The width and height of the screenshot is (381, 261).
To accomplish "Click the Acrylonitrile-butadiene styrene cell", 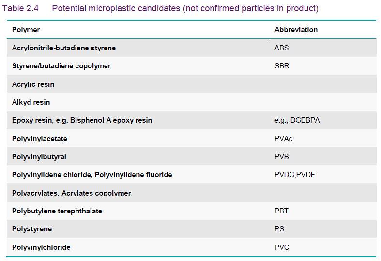I will (x=64, y=48).
